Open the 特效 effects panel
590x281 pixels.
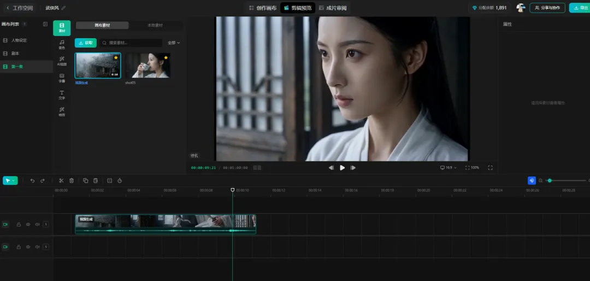pos(62,112)
